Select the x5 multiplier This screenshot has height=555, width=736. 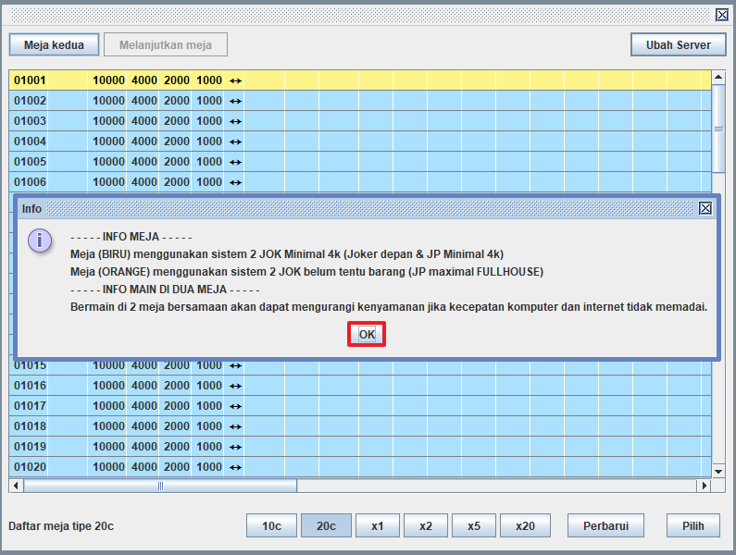474,525
